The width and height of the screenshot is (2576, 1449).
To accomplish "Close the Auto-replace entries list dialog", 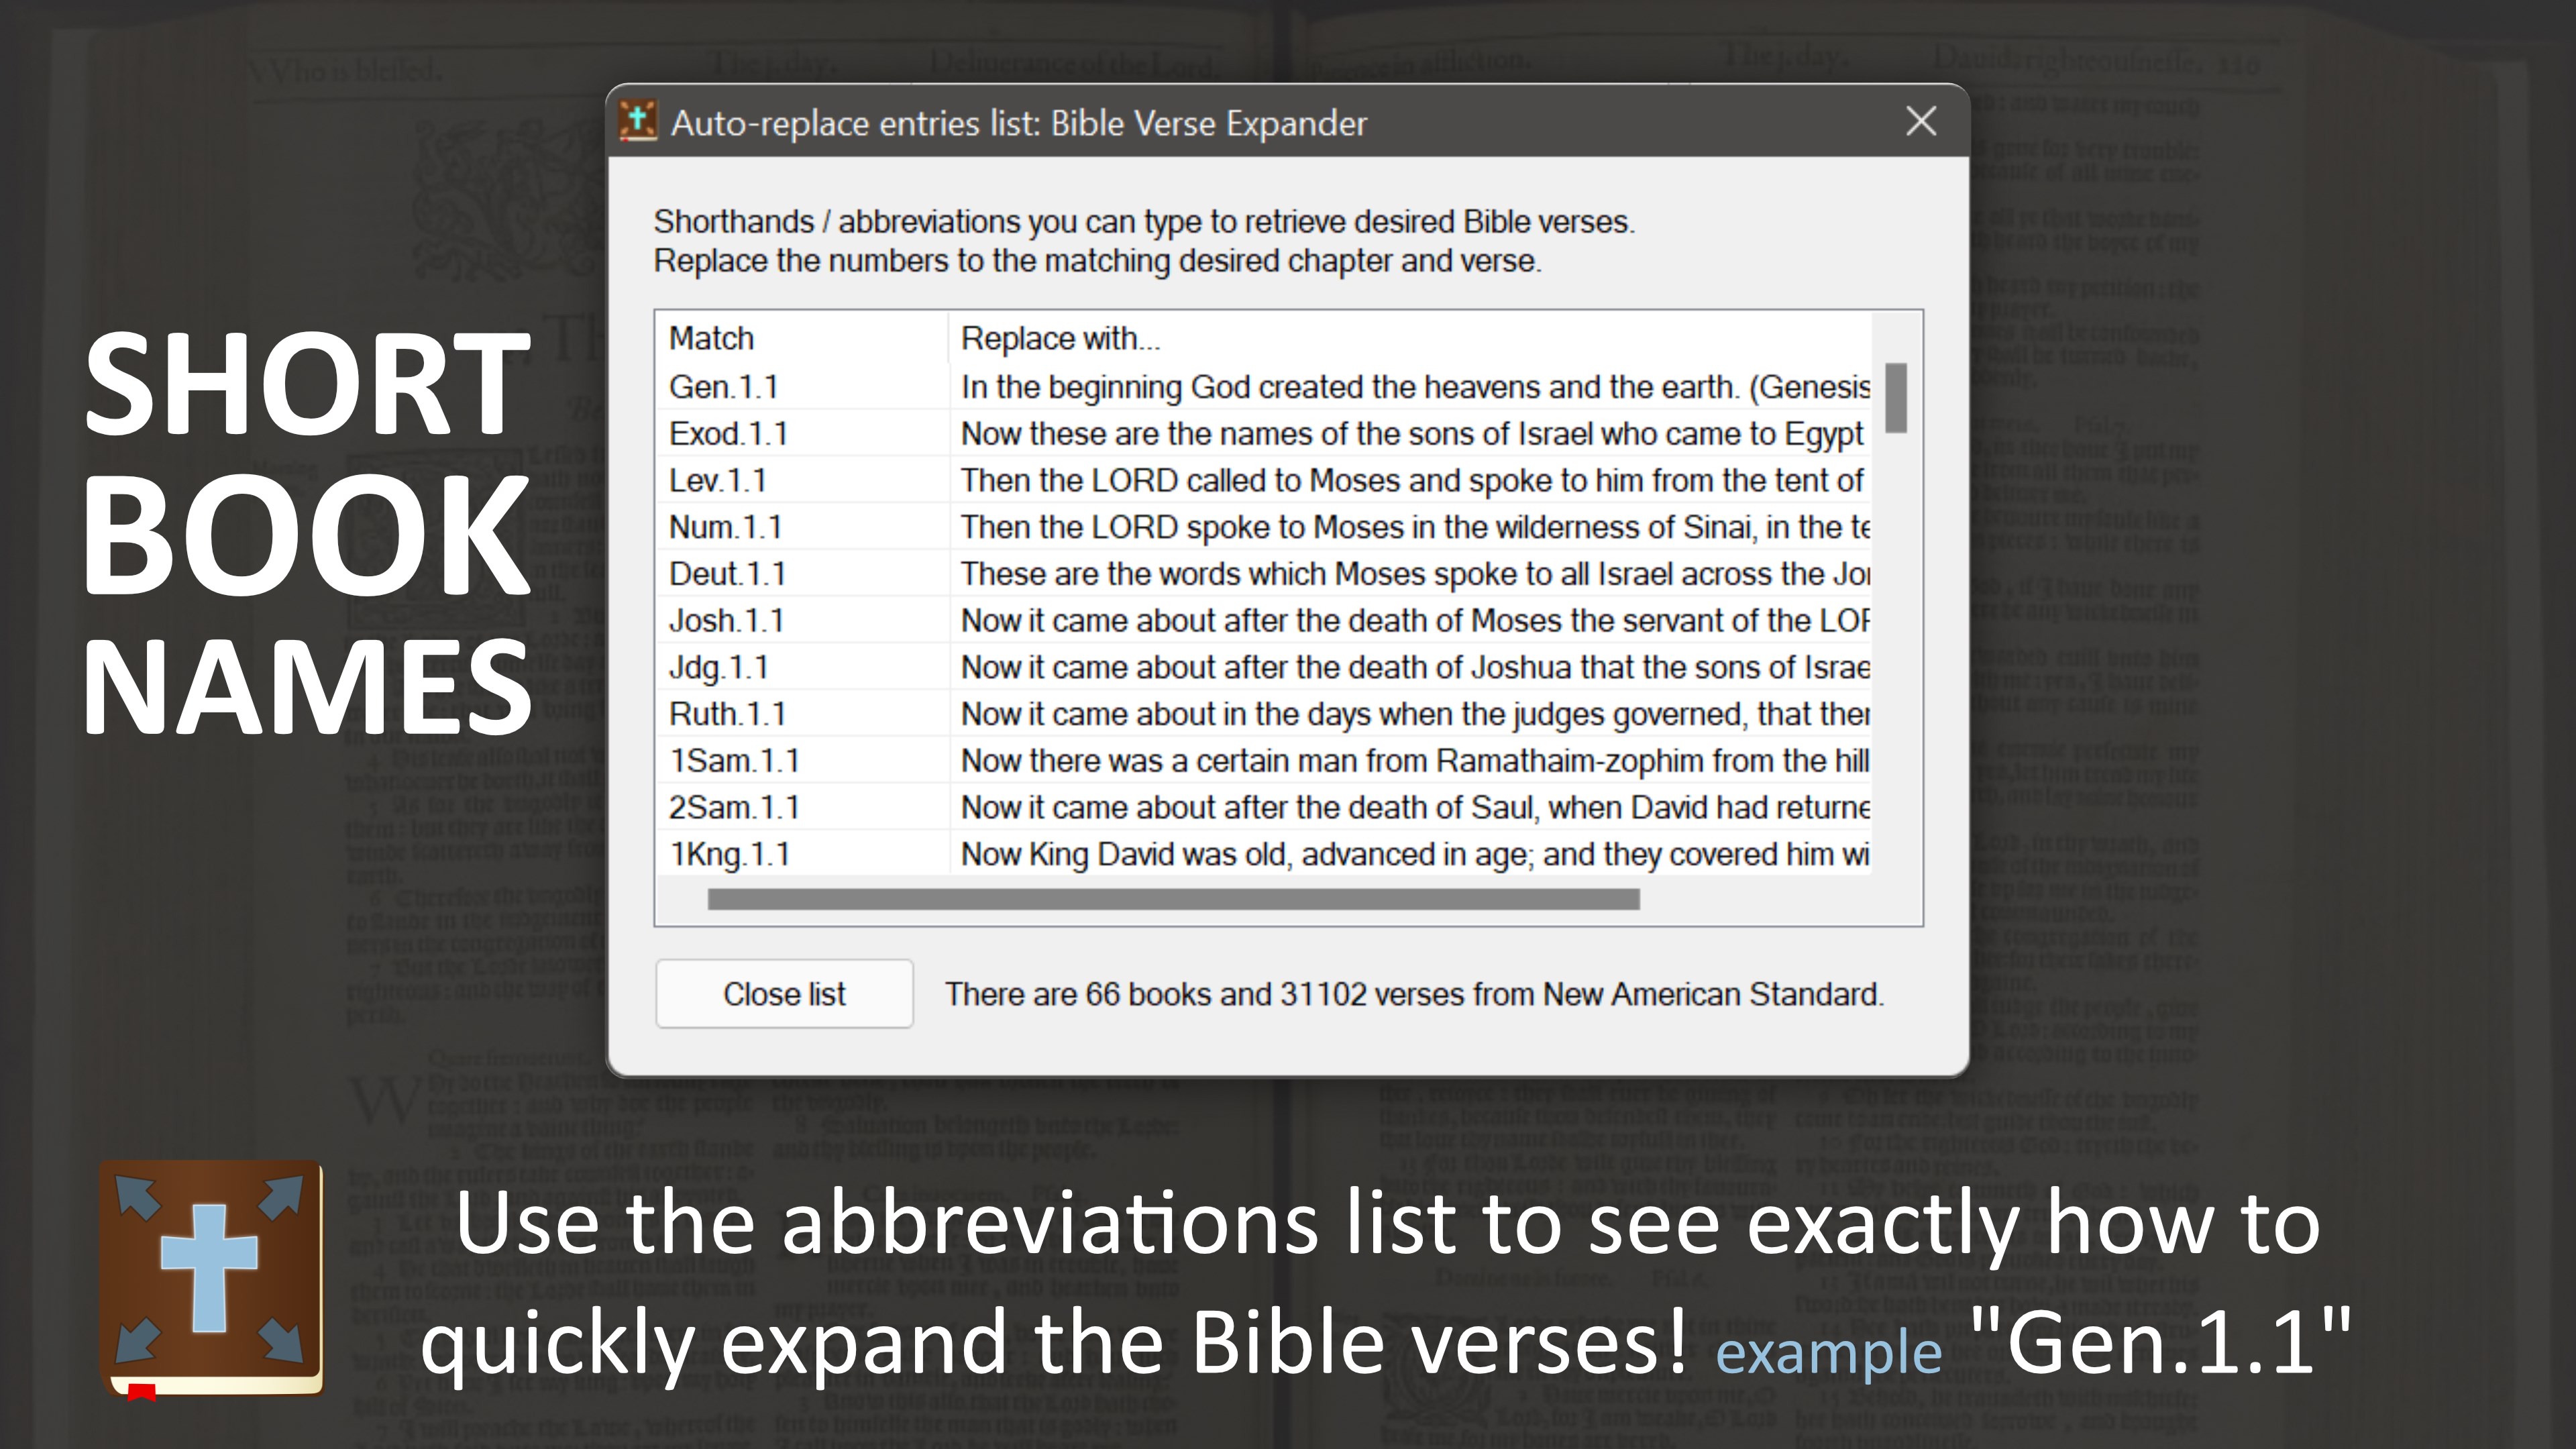I will click(1920, 122).
